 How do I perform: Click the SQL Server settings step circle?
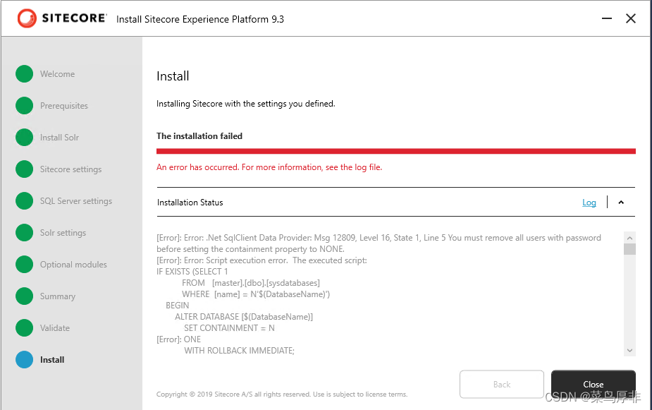[25, 200]
